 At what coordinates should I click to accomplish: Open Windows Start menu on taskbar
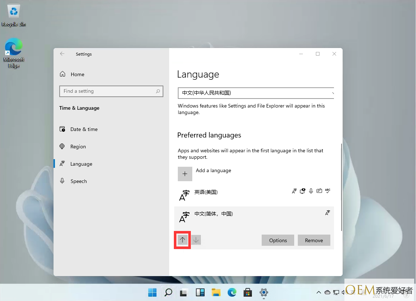tap(152, 292)
